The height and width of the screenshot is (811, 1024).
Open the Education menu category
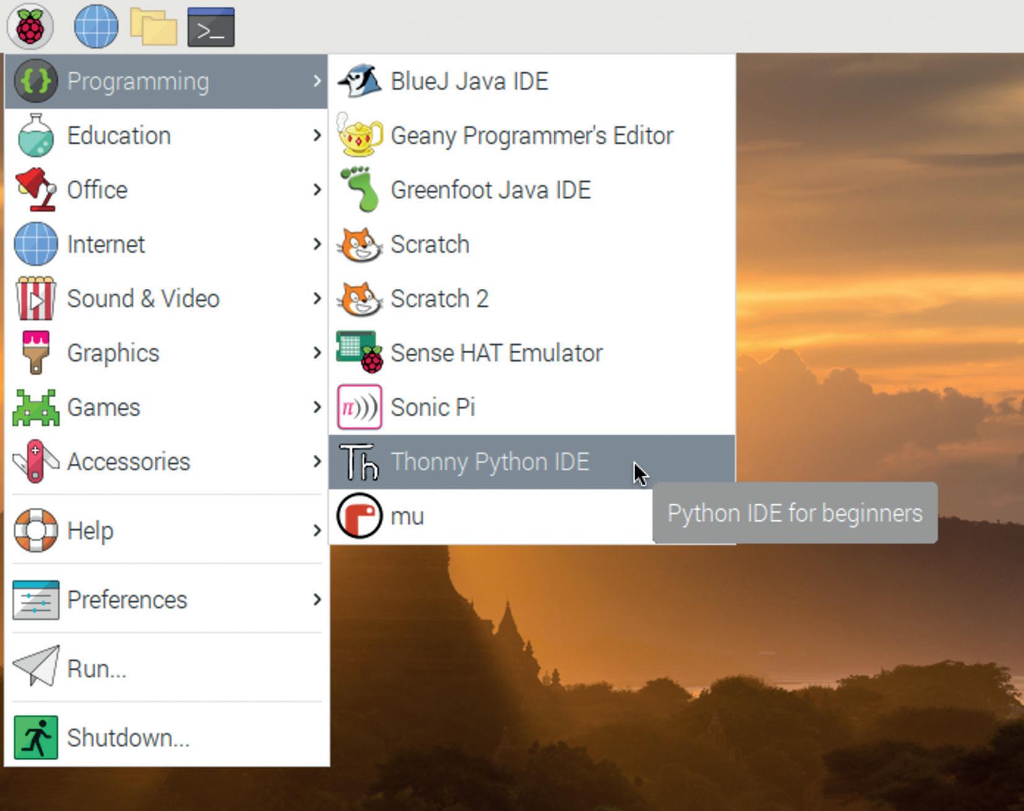[166, 135]
